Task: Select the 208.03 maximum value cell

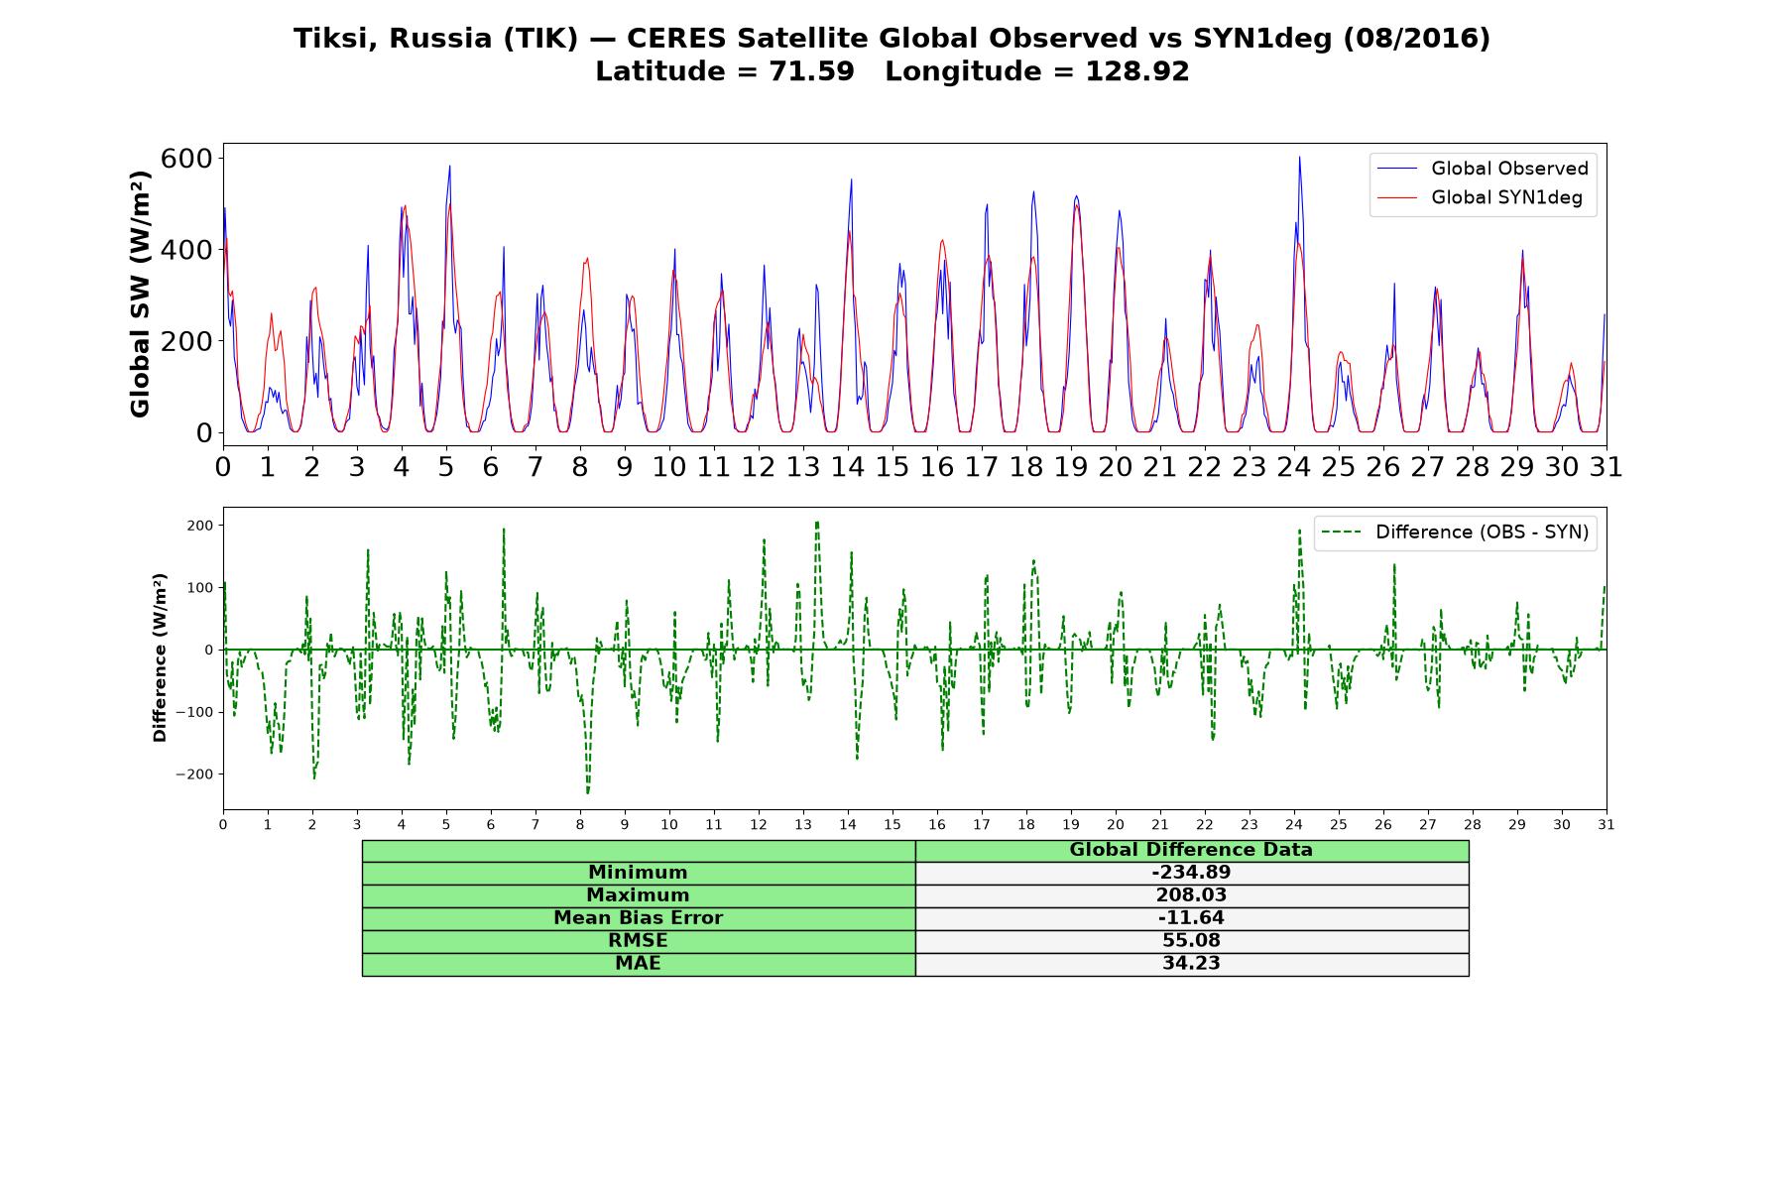Action: click(1192, 895)
